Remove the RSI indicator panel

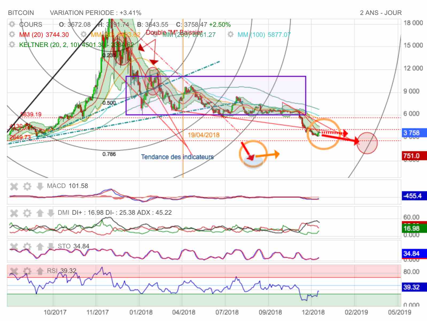pos(14,271)
